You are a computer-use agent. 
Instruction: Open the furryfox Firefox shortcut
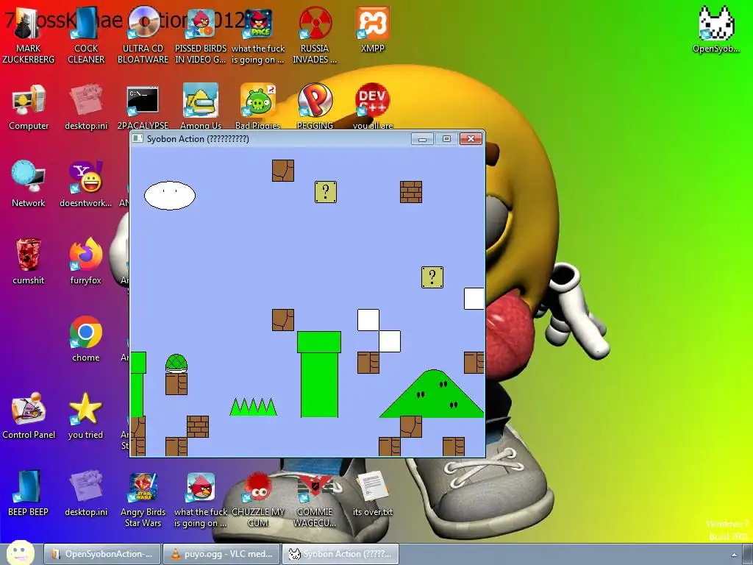coord(85,261)
